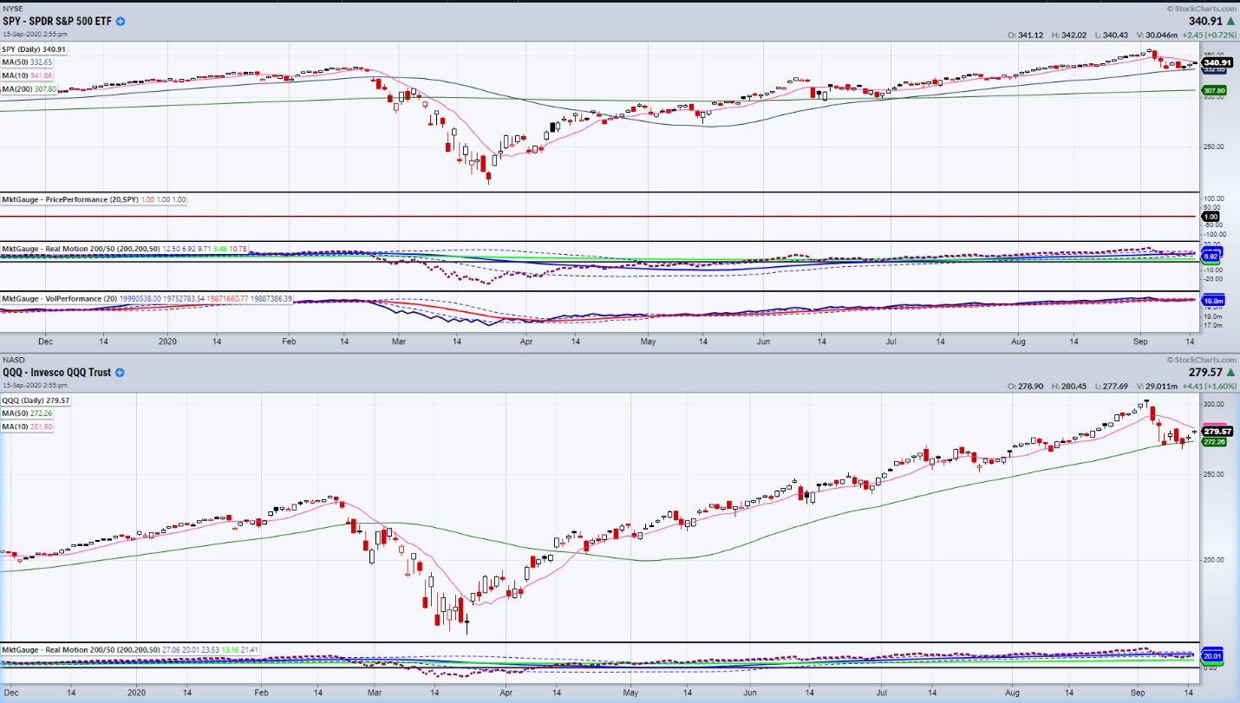1240x703 pixels.
Task: Click the blue plus icon beside QQQ title
Action: click(x=120, y=373)
